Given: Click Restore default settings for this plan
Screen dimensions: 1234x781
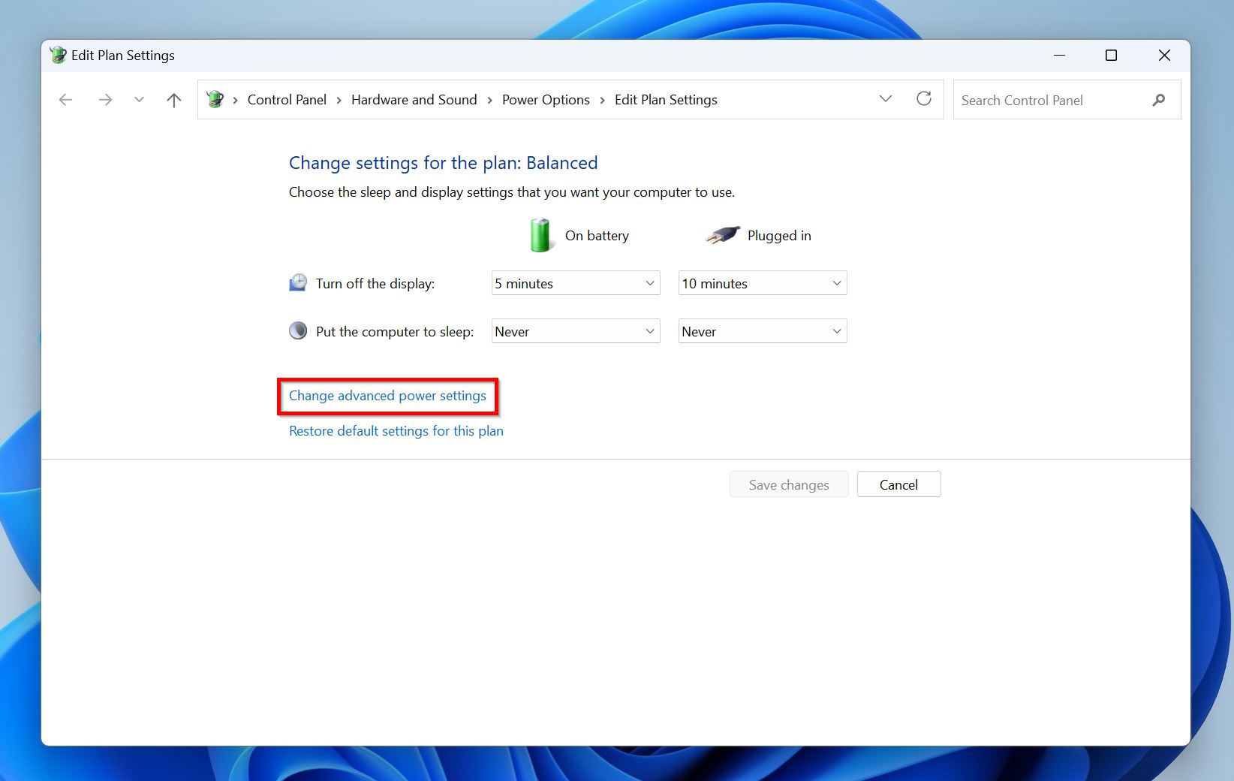Looking at the screenshot, I should click(396, 431).
